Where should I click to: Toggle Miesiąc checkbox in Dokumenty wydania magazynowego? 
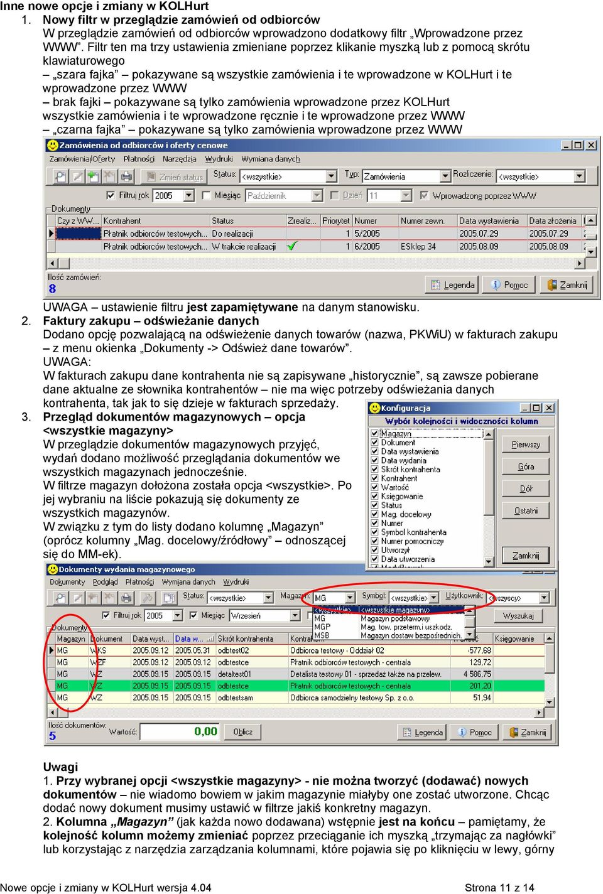point(193,615)
